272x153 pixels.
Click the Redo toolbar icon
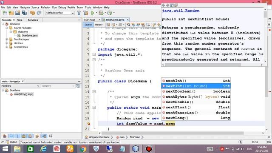39,13
